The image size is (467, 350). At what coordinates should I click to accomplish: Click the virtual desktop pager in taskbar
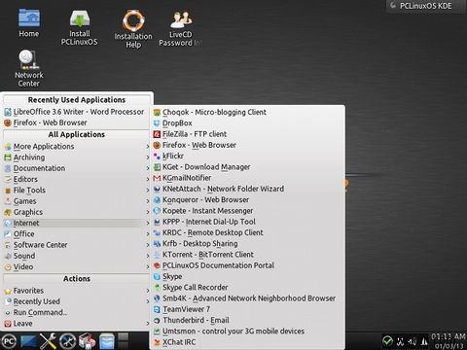tap(124, 341)
